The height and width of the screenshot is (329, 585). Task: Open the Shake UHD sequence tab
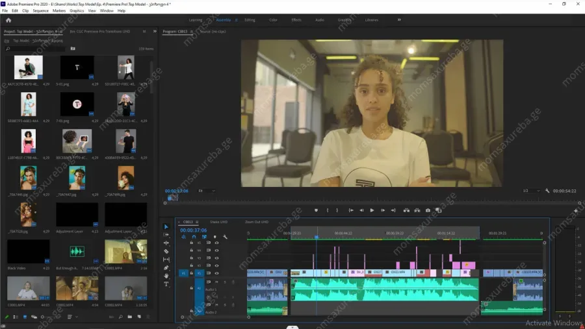pyautogui.click(x=218, y=222)
